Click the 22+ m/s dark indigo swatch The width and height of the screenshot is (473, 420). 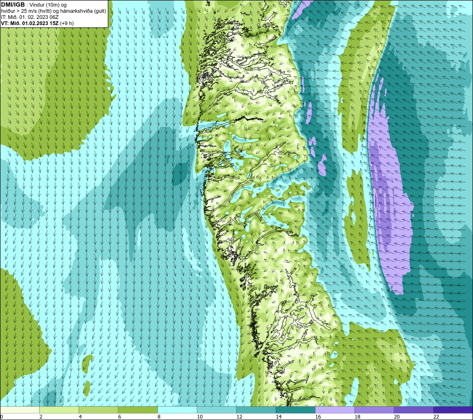(x=453, y=410)
